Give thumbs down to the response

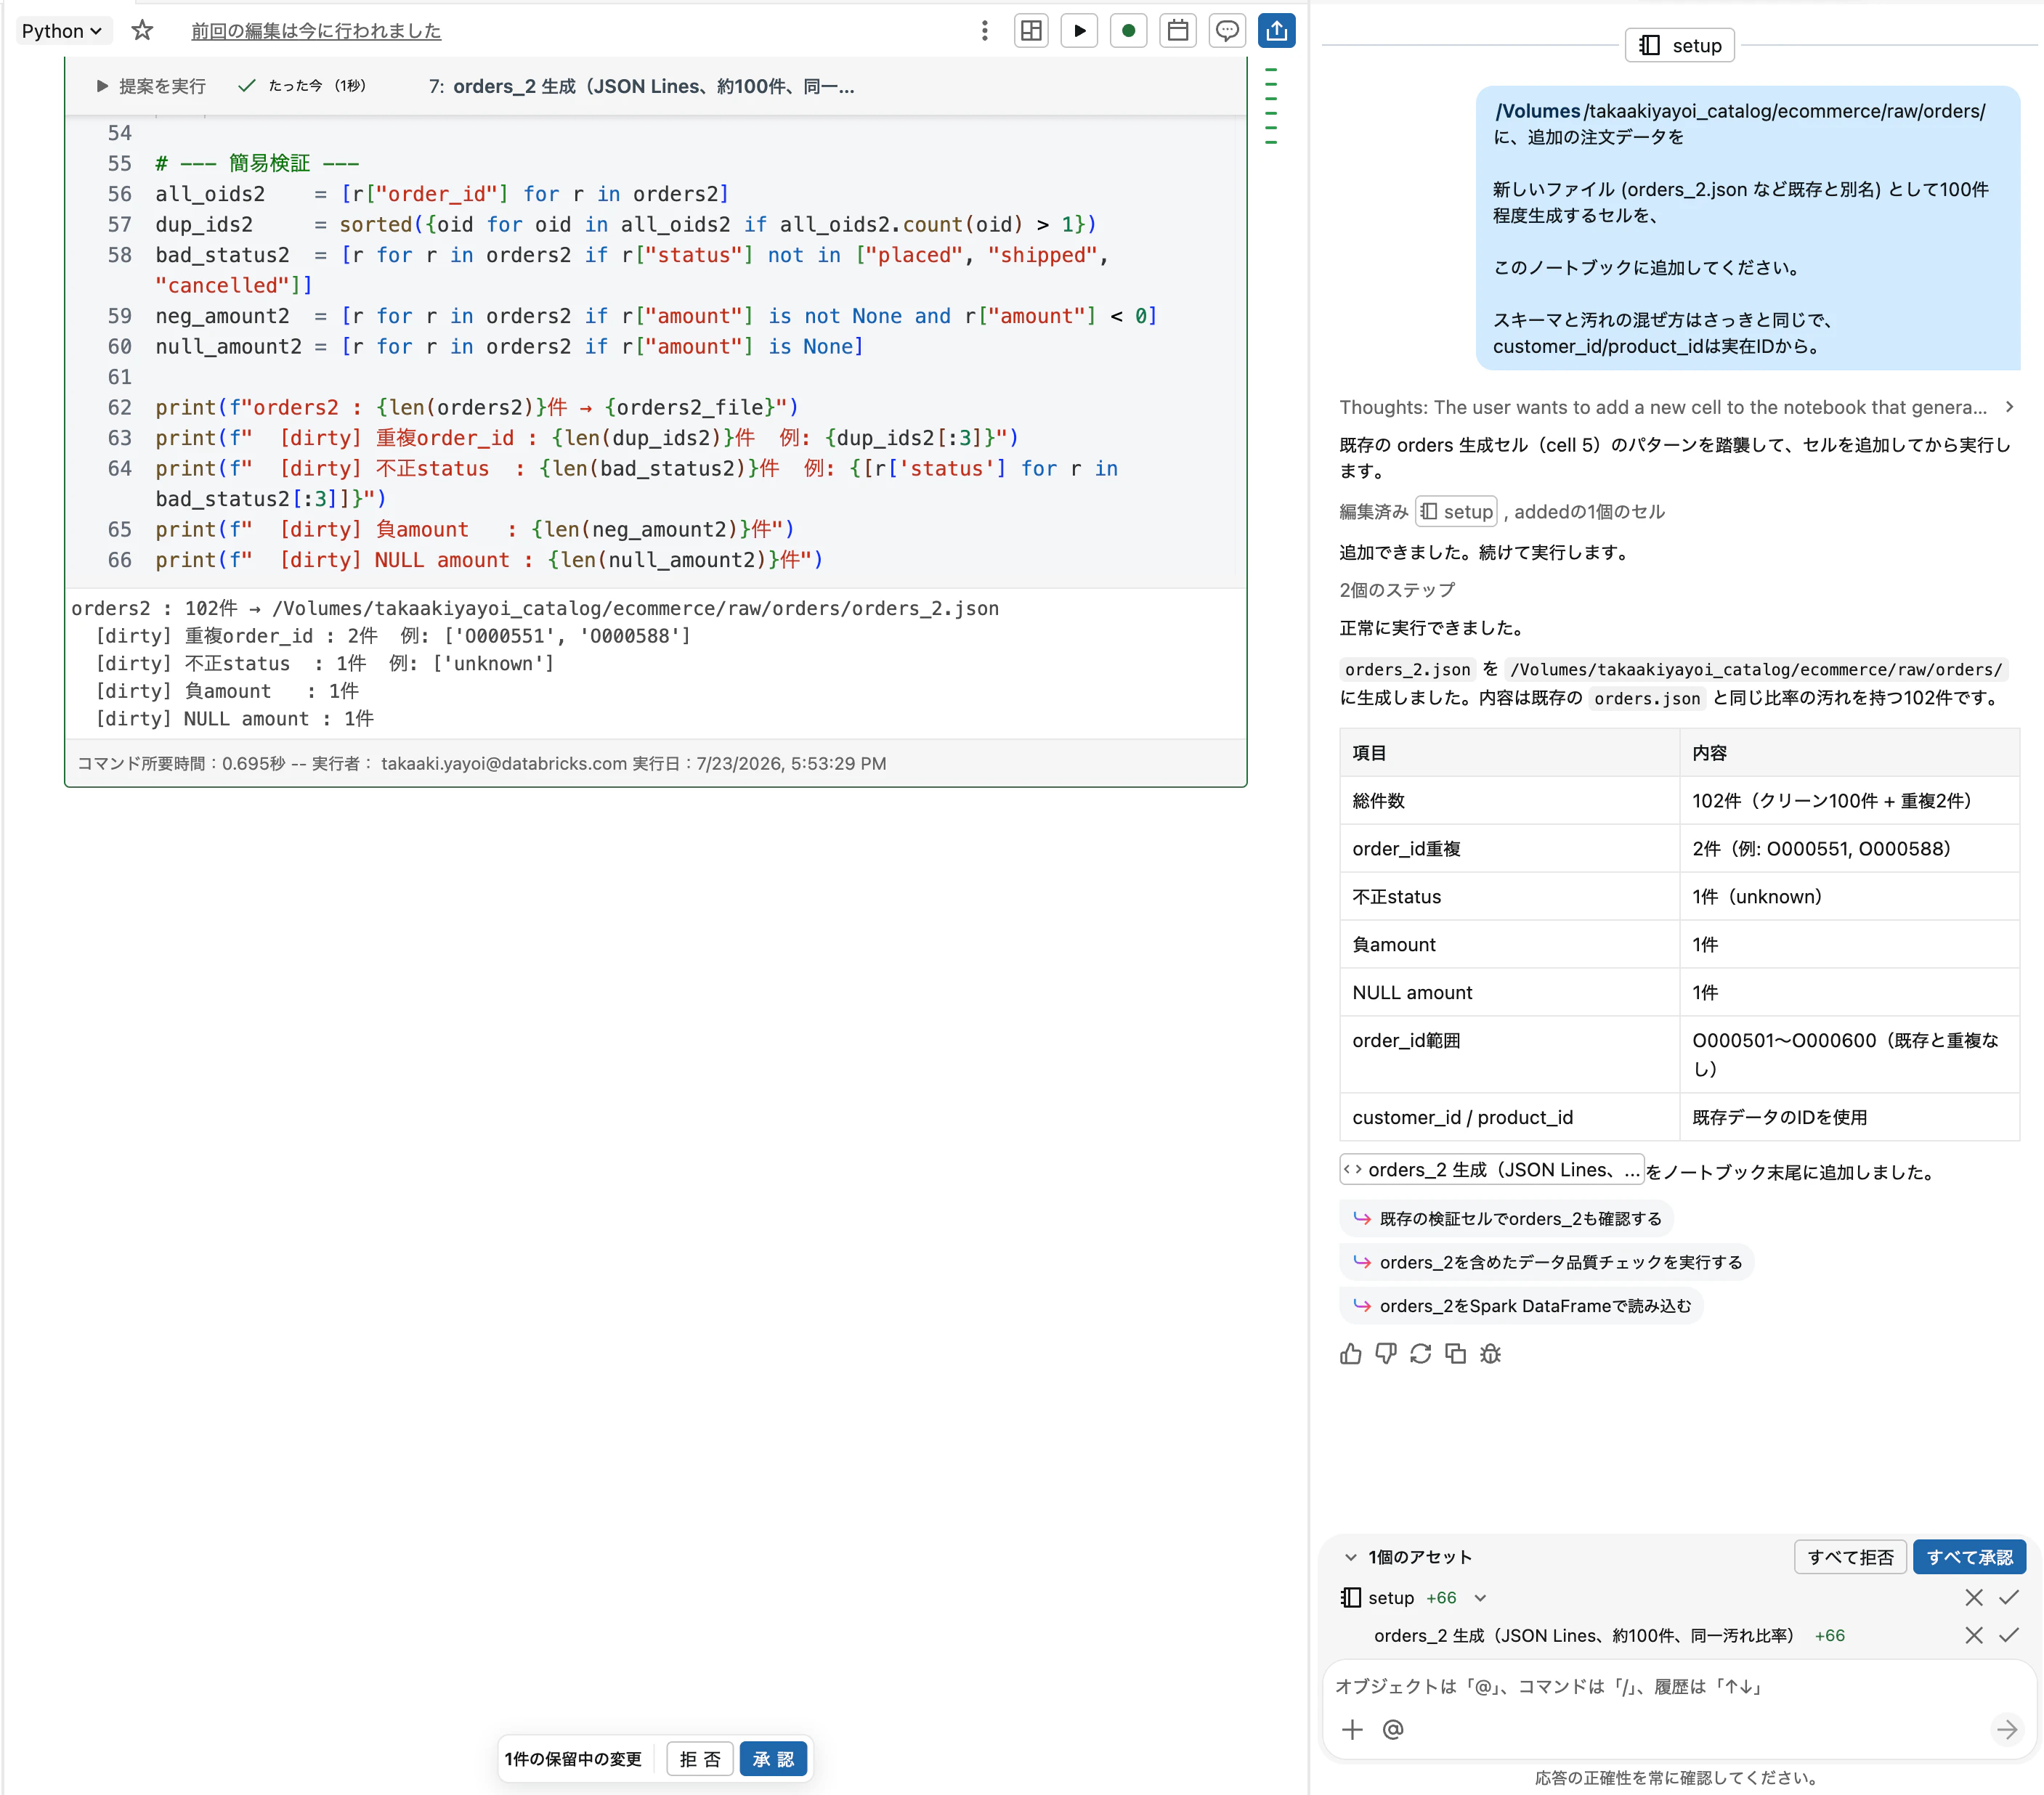pyautogui.click(x=1386, y=1354)
